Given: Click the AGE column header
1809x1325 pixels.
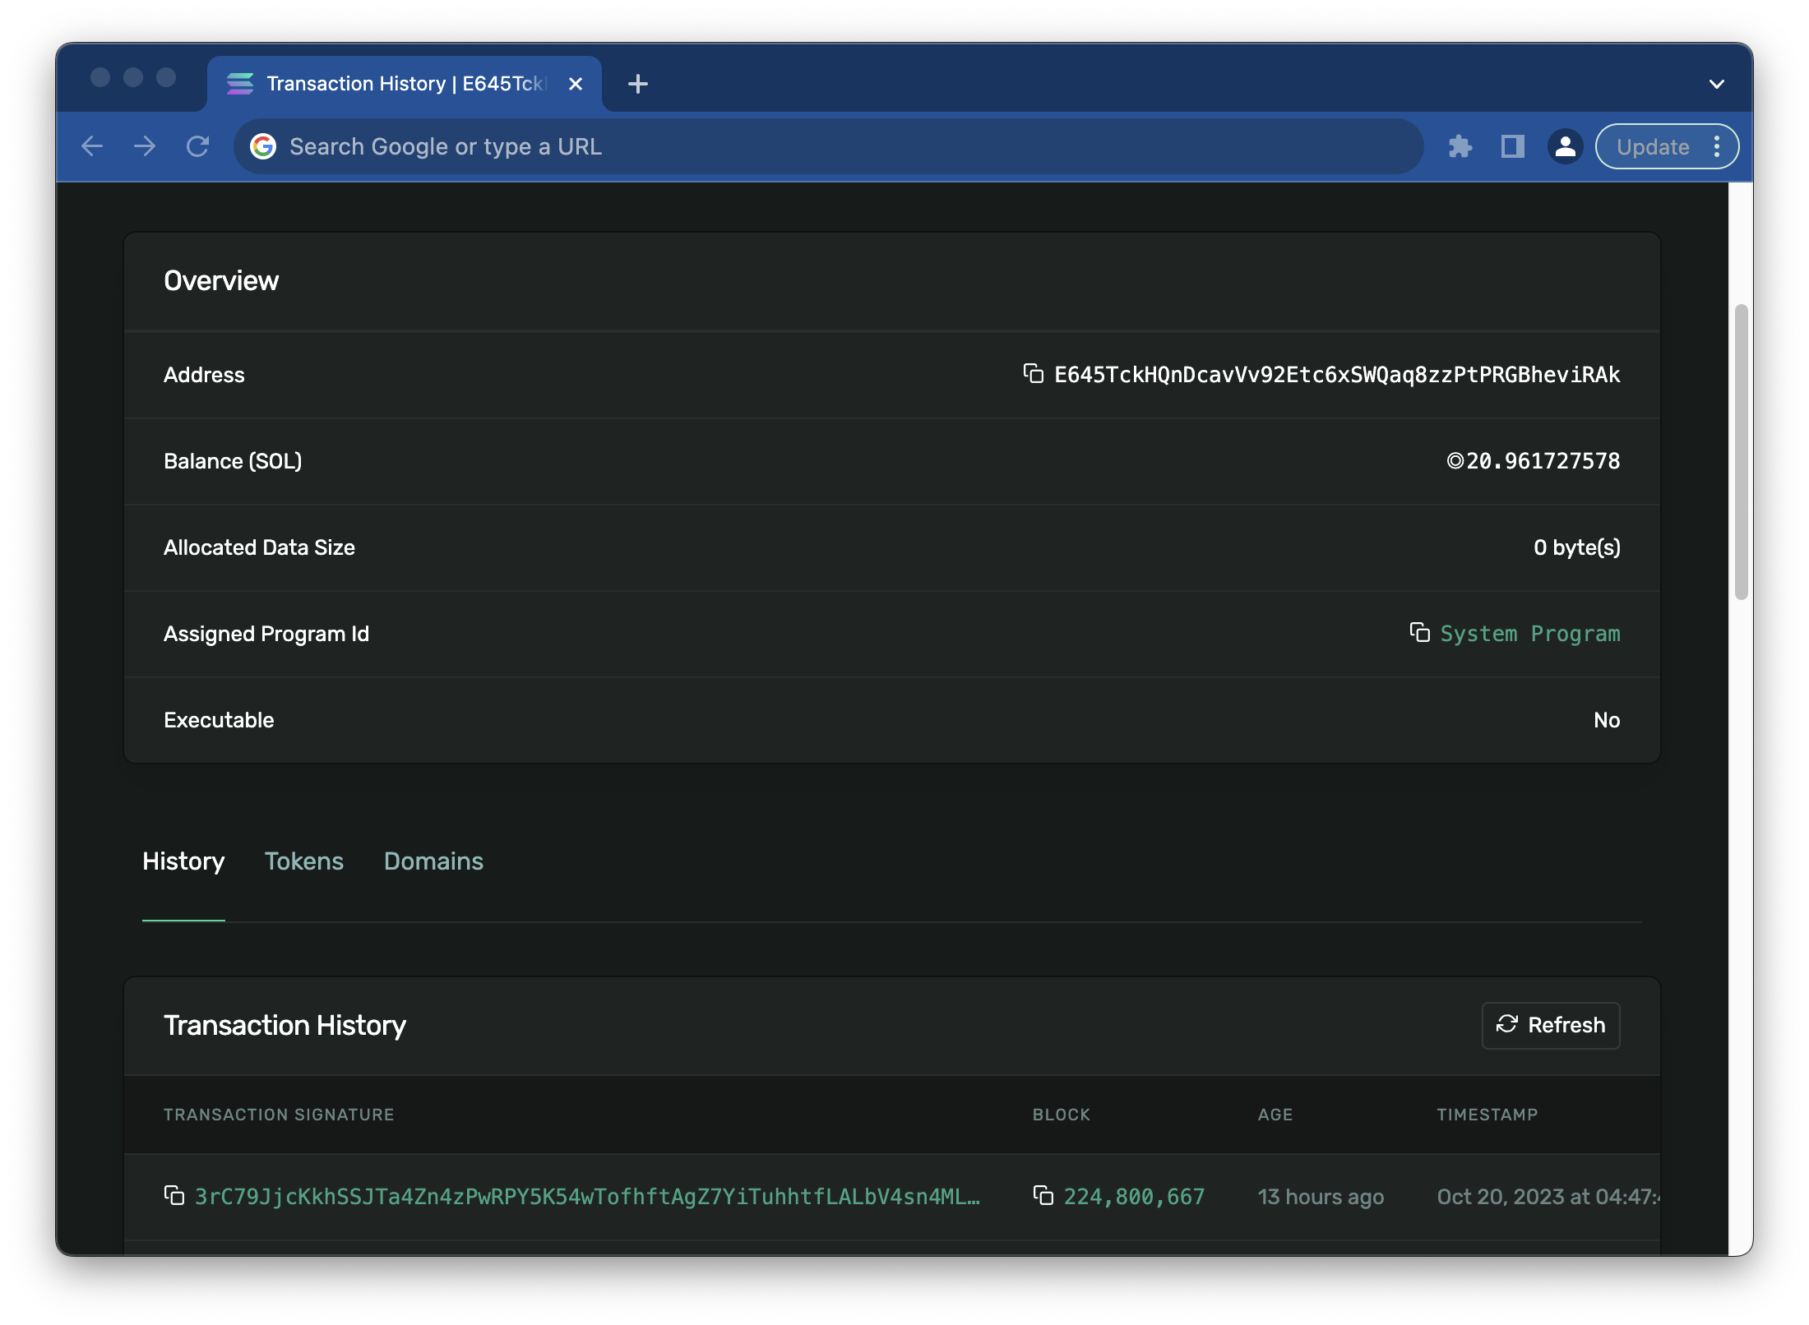Looking at the screenshot, I should click(x=1275, y=1115).
